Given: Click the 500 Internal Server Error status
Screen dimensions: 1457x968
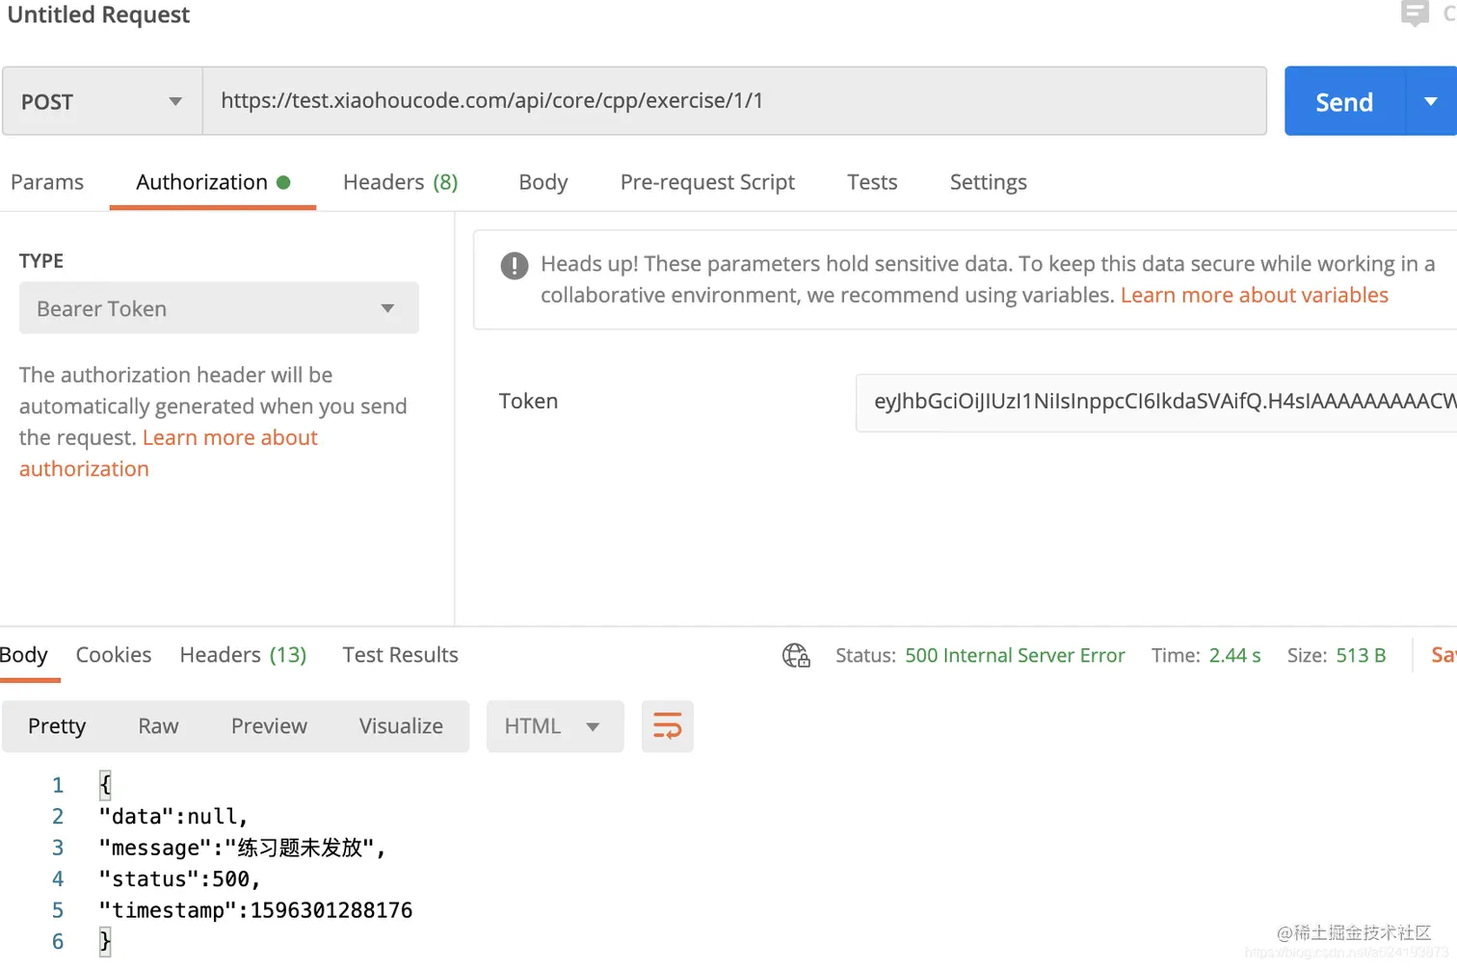Looking at the screenshot, I should [x=1015, y=655].
